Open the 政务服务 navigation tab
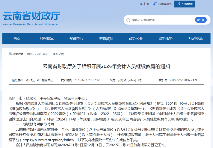This screenshot has width=213, height=148. click(166, 39)
